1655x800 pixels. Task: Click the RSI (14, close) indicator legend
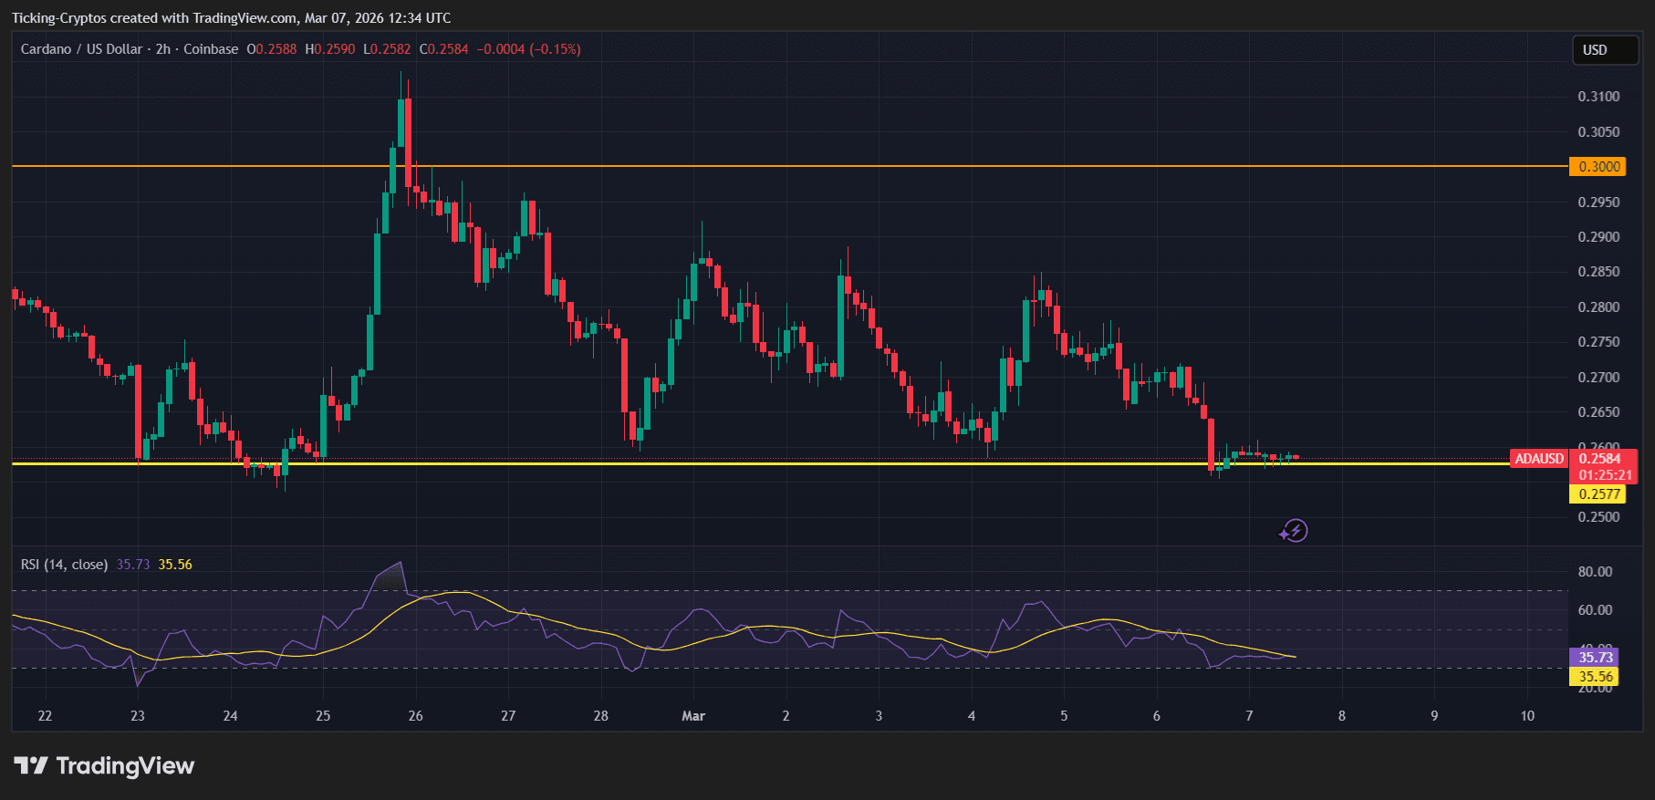[64, 565]
